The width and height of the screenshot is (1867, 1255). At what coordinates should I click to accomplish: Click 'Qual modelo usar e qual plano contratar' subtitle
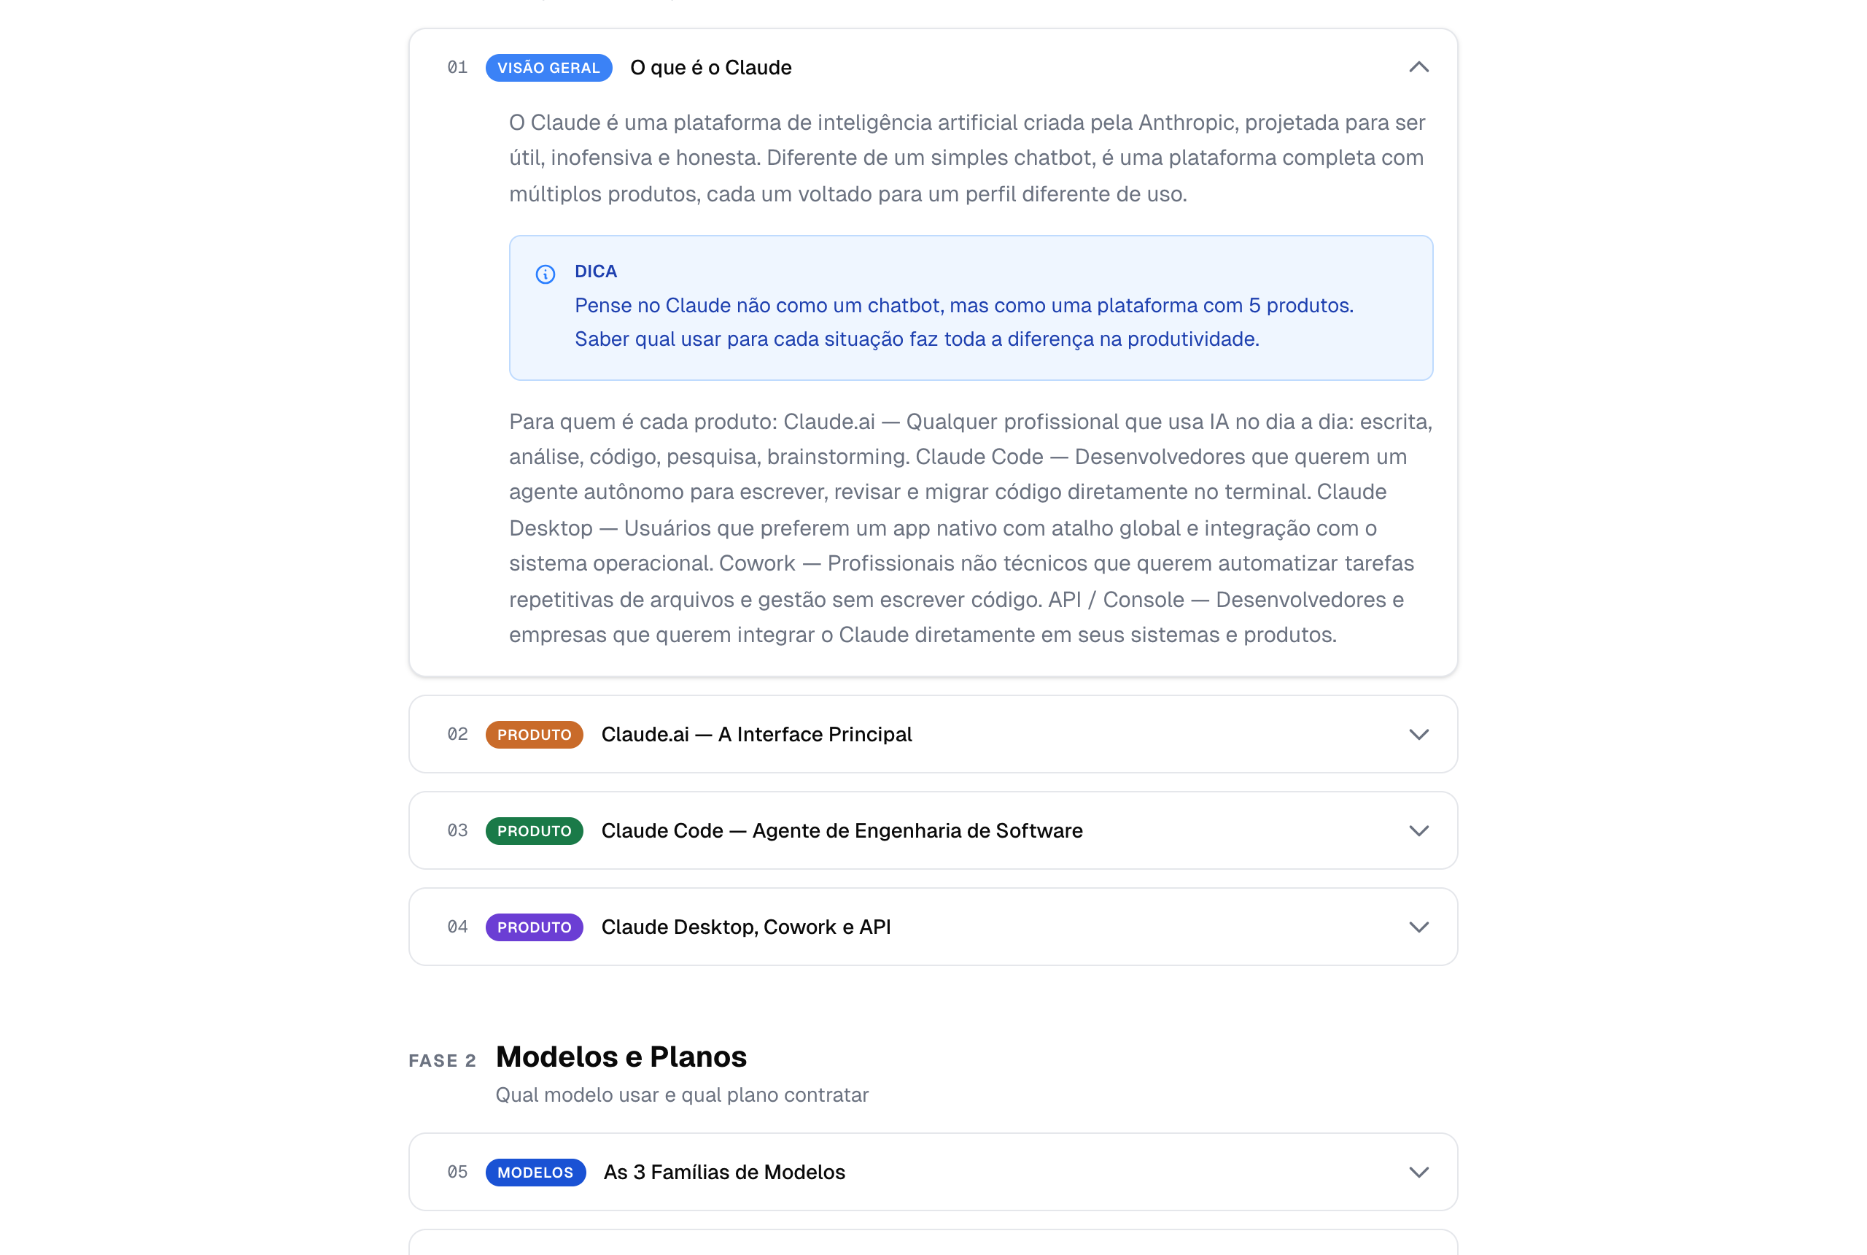pos(683,1095)
